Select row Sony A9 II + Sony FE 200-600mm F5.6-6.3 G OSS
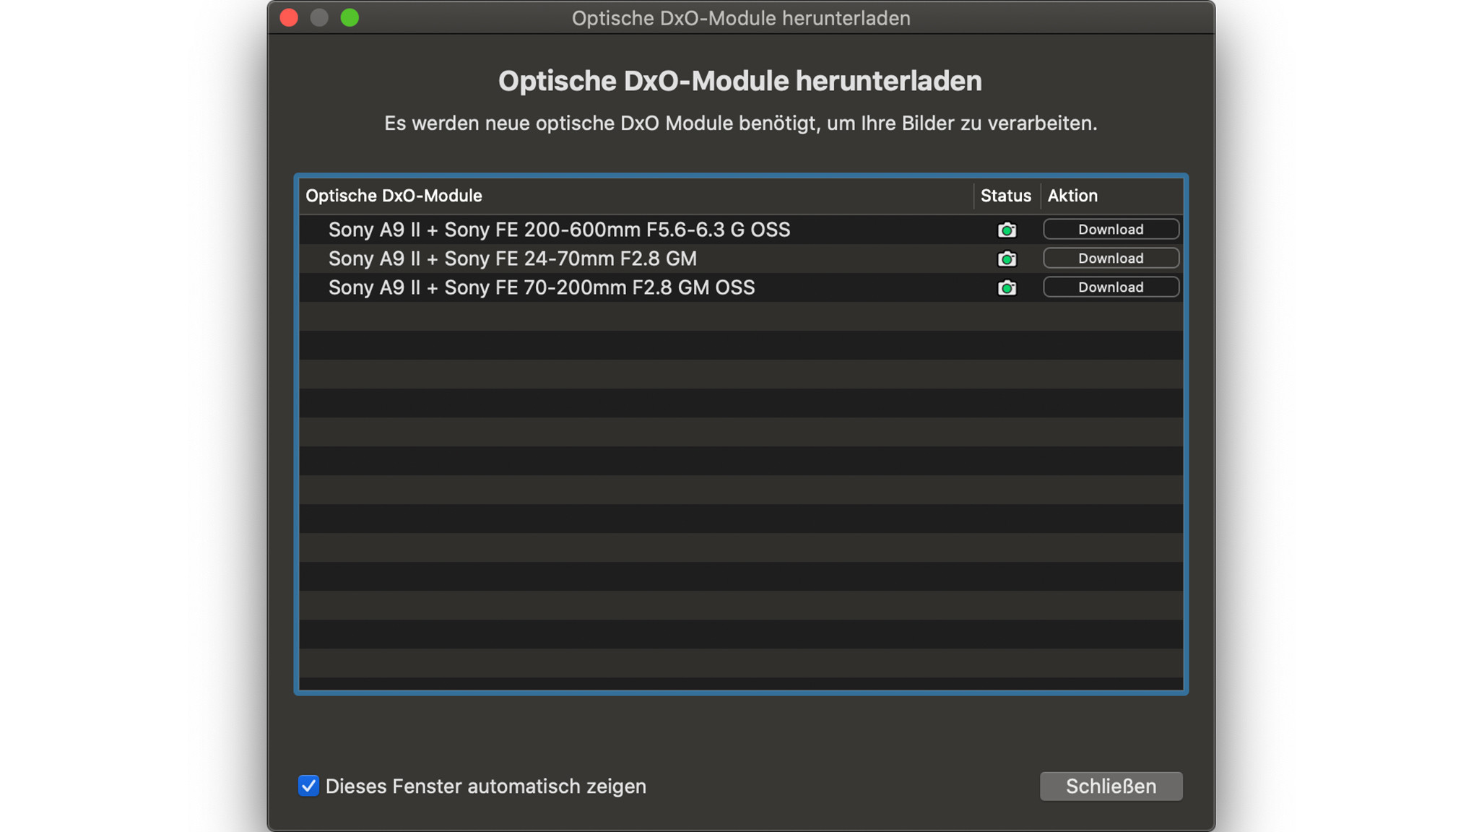 coord(741,230)
